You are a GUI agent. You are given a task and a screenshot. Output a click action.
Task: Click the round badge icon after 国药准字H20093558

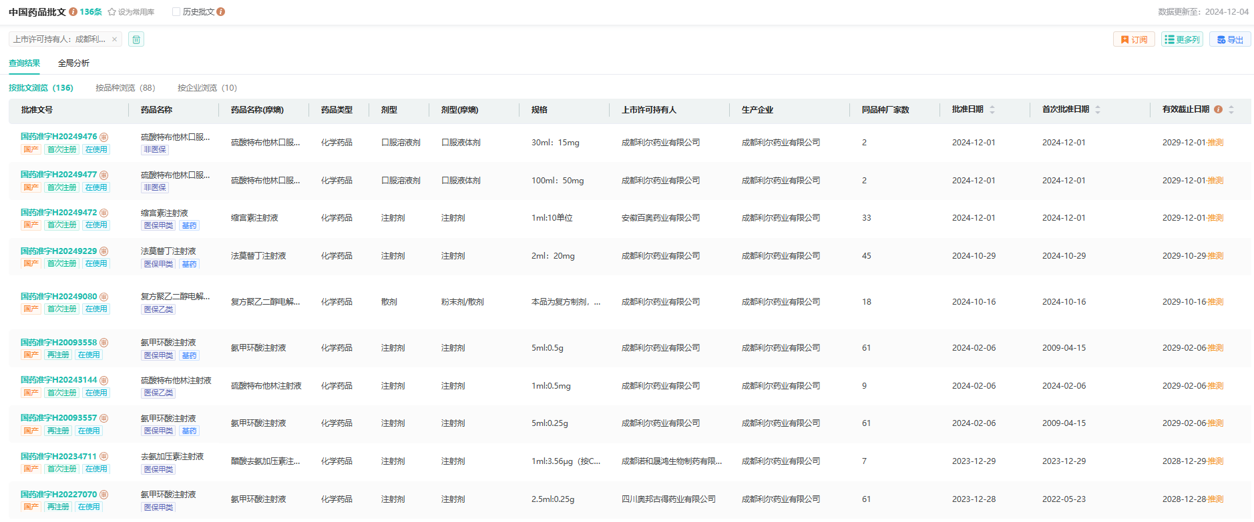[104, 343]
